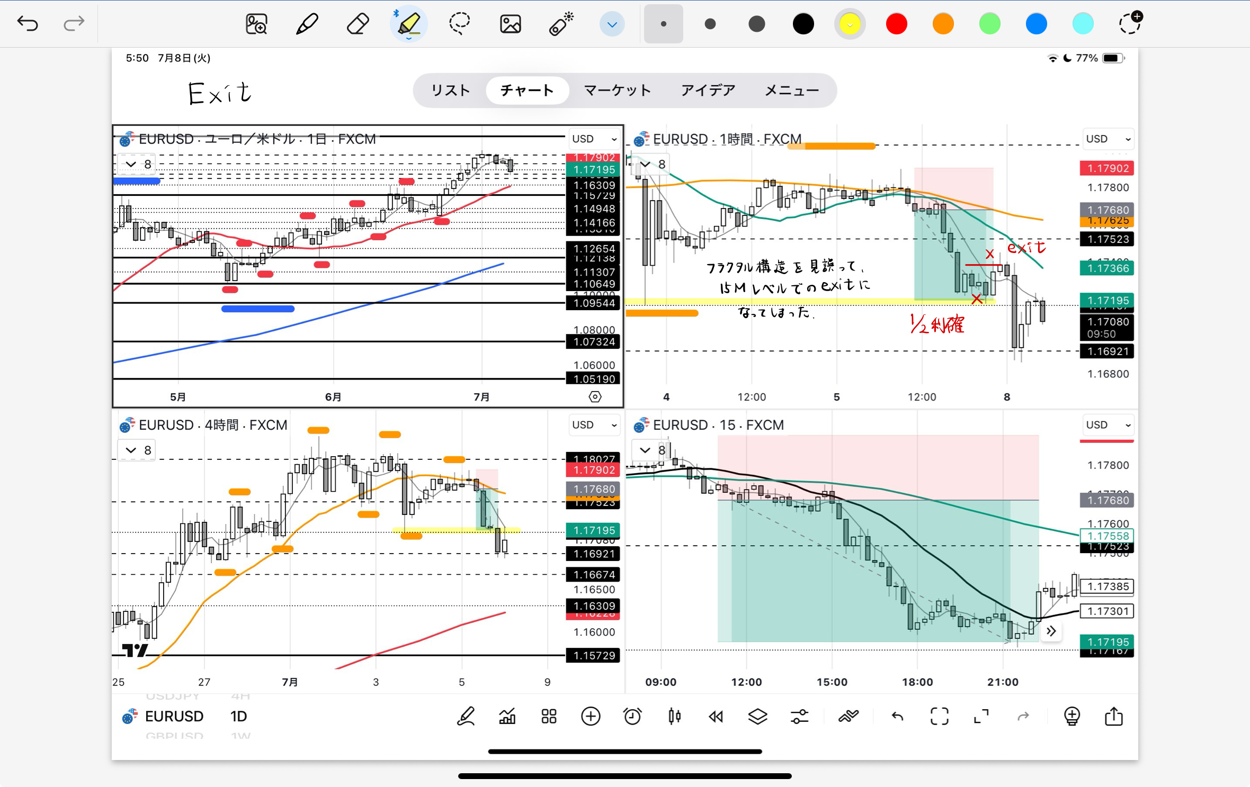This screenshot has height=787, width=1250.
Task: Select the EURUSD 1日 chart title
Action: click(x=257, y=139)
